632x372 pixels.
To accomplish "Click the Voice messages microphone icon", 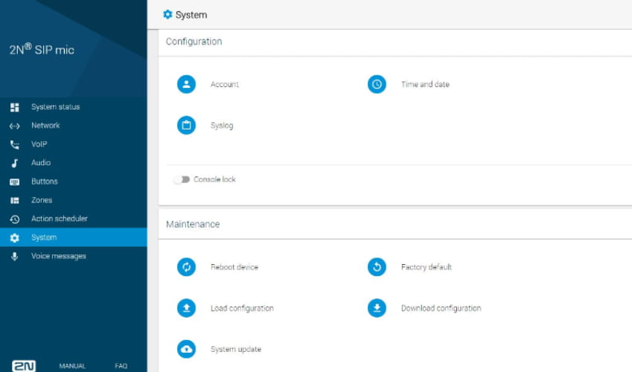I will (14, 257).
